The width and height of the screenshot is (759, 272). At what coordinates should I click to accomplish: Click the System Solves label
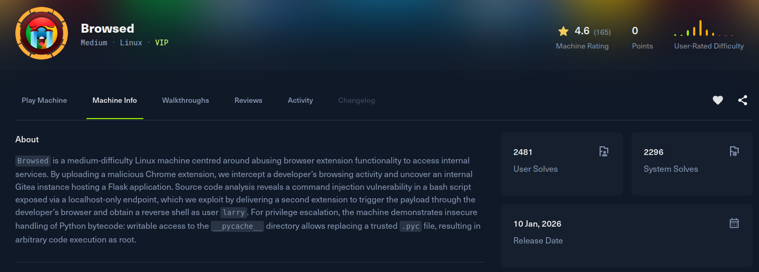pyautogui.click(x=671, y=169)
